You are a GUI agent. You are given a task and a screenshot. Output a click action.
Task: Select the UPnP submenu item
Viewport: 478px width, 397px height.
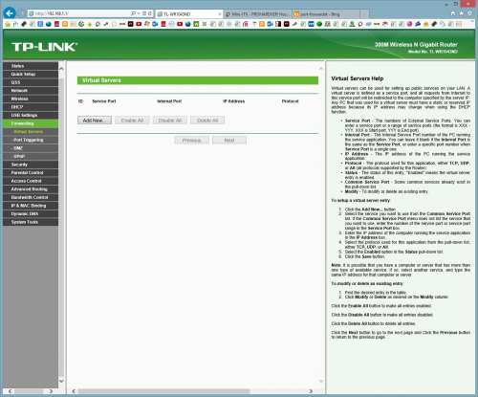[x=31, y=157]
